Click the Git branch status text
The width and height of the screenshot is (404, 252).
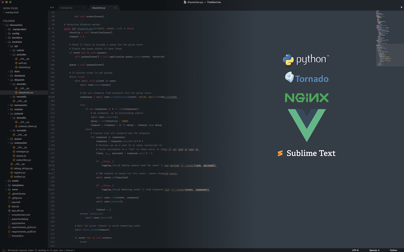click(x=41, y=250)
